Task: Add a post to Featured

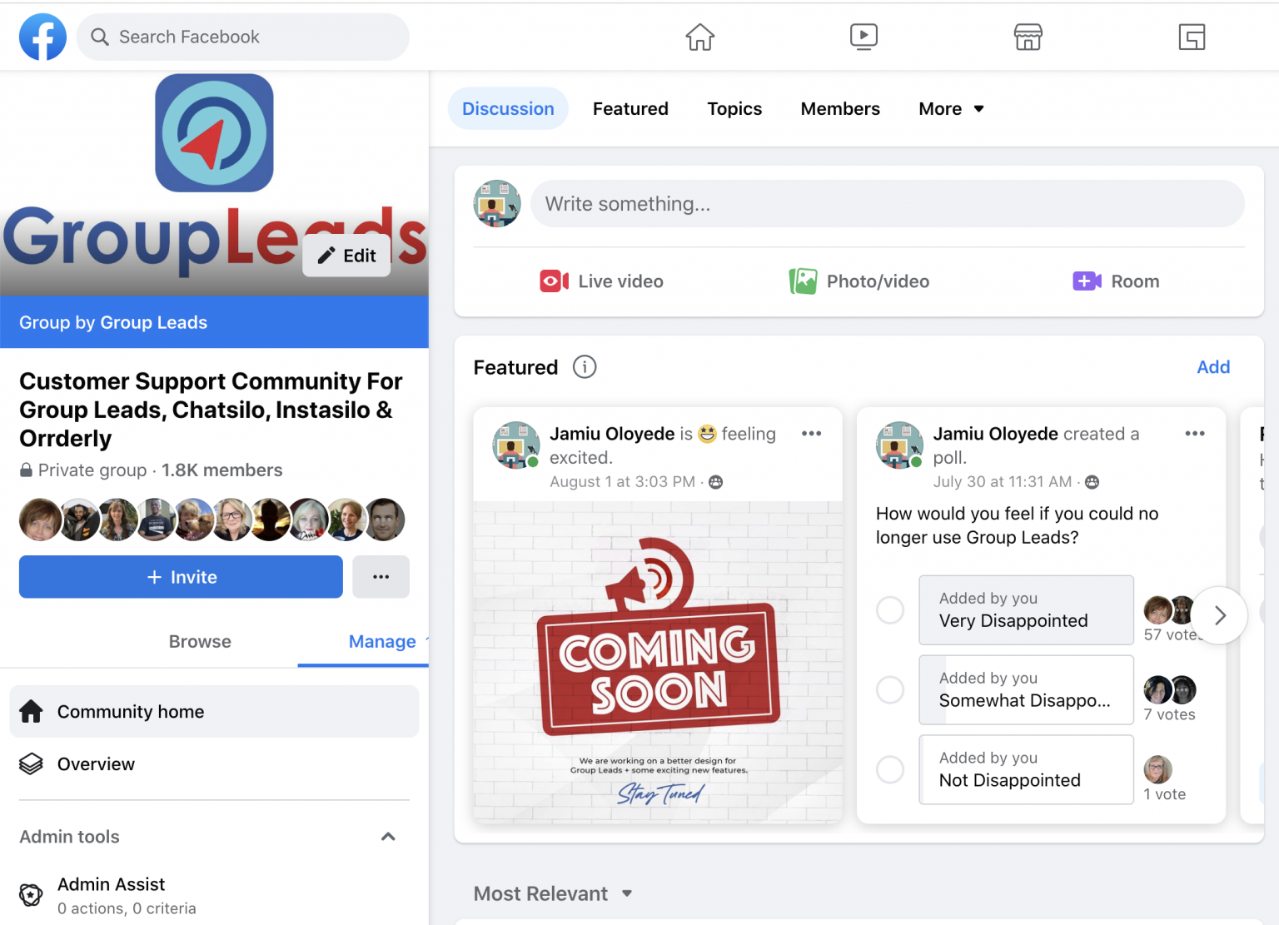Action: [x=1213, y=367]
